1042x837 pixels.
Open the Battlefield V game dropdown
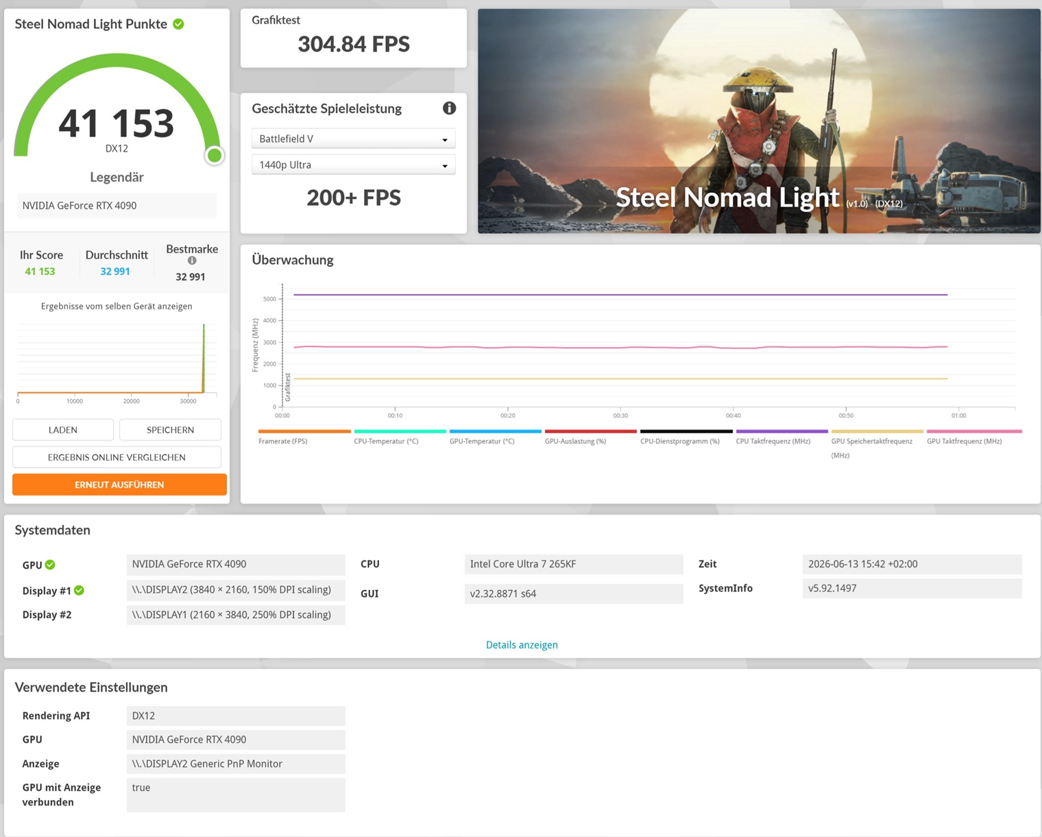pyautogui.click(x=354, y=139)
